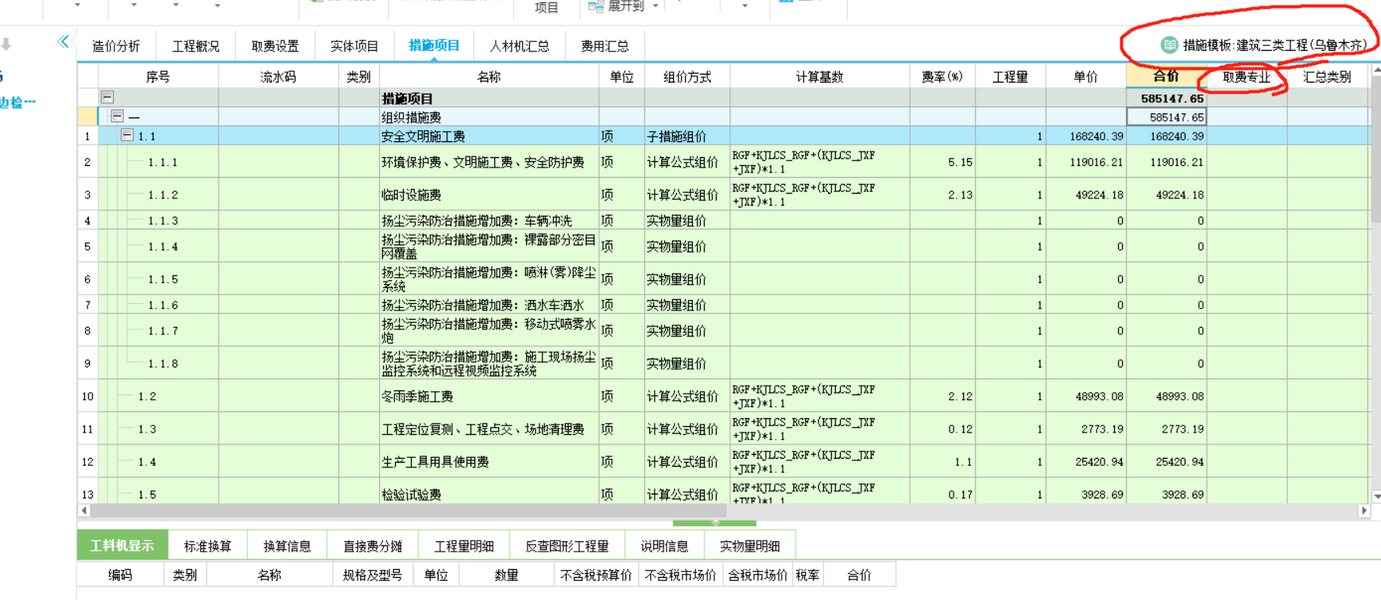Select the 临时设施费 name cell
1381x600 pixels.
point(489,194)
